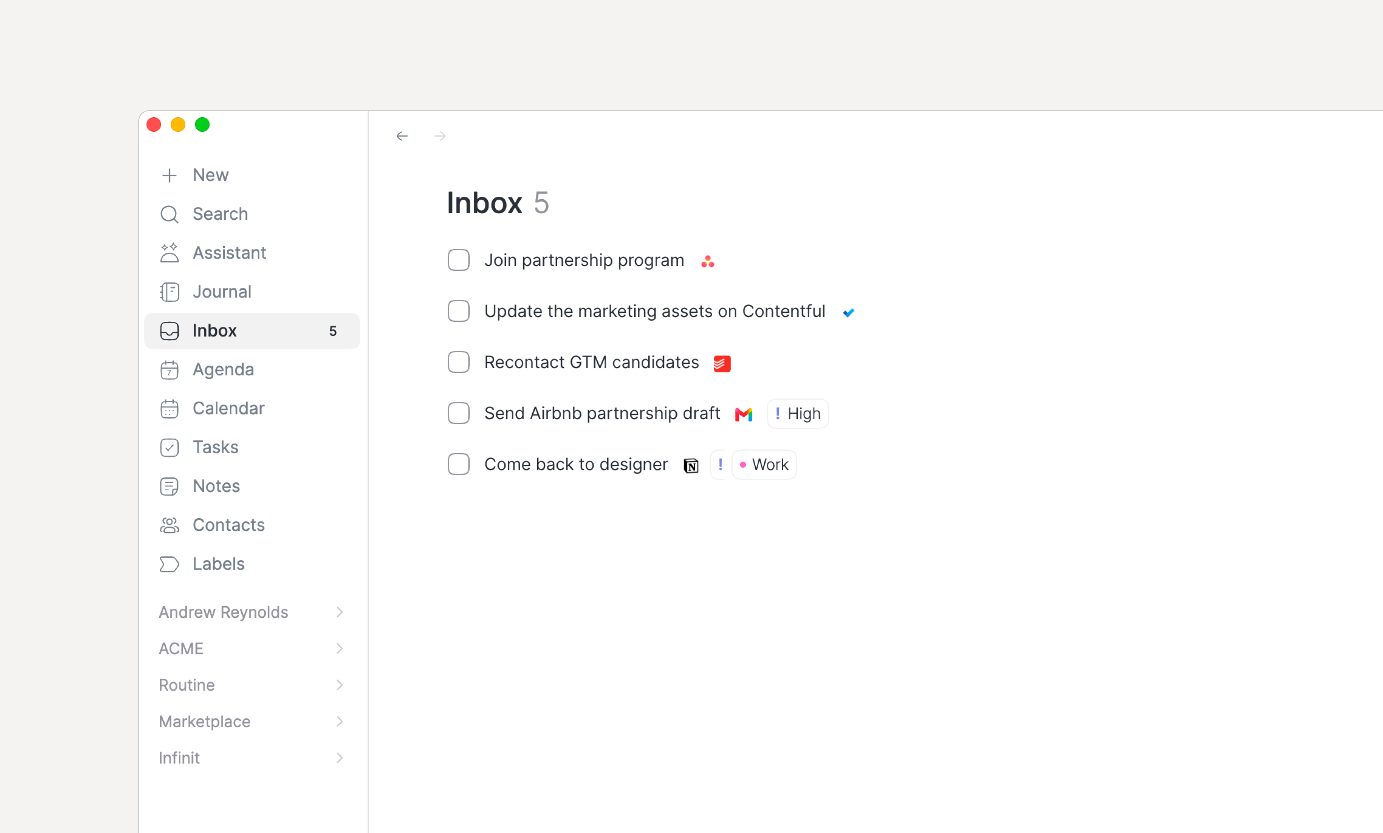Click 'Update the marketing assets on Contentful' text
This screenshot has width=1383, height=833.
654,311
